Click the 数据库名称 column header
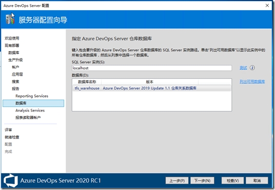The width and height of the screenshot is (275, 190). coord(87,82)
